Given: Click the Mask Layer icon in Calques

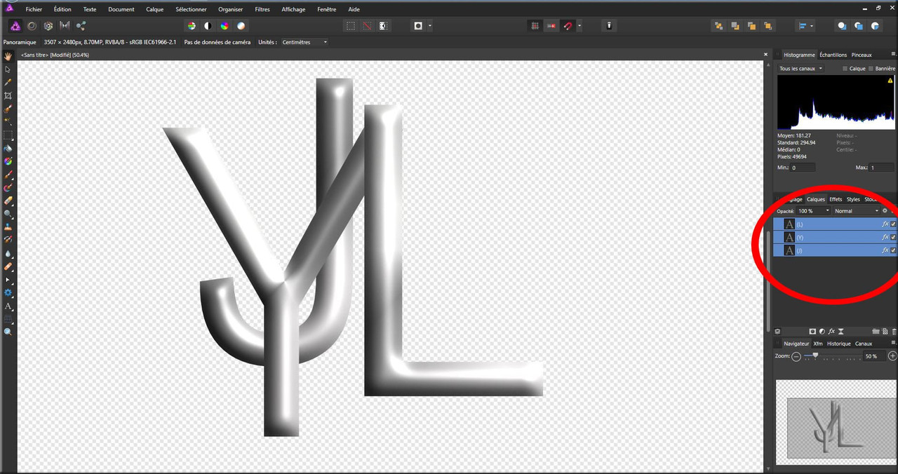Looking at the screenshot, I should (x=812, y=331).
